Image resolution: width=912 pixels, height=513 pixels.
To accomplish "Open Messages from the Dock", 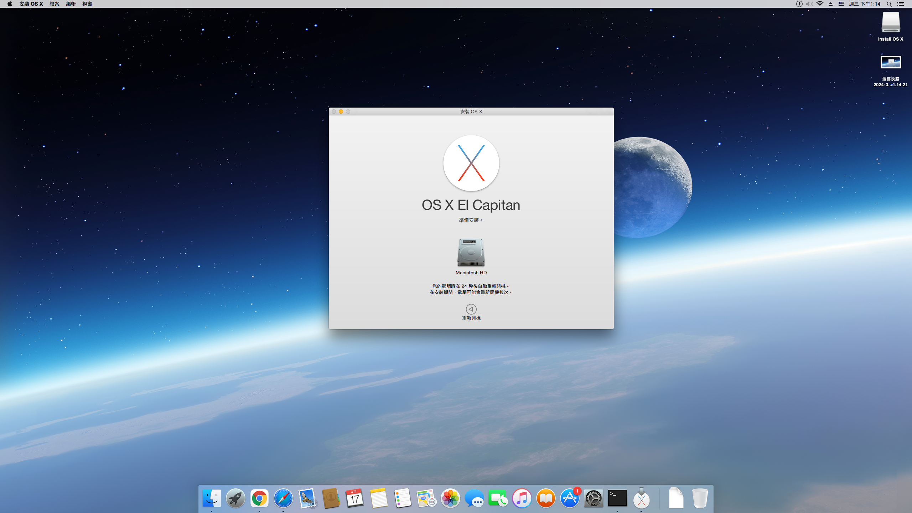I will click(x=474, y=498).
